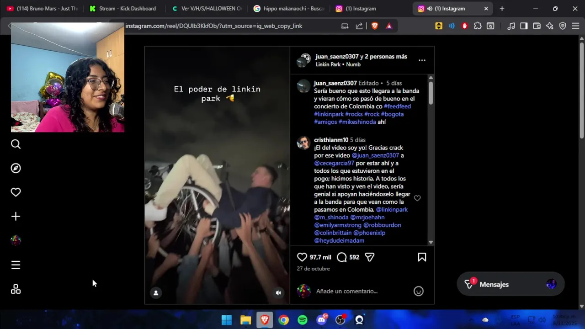The width and height of the screenshot is (585, 329).
Task: Click the yellow up-down arrows extension icon
Action: [439, 26]
